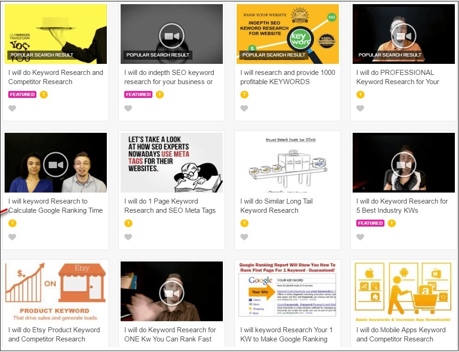
Task: Open "I will research and provide 1000 profitable KEYWORDS"
Action: (287, 77)
